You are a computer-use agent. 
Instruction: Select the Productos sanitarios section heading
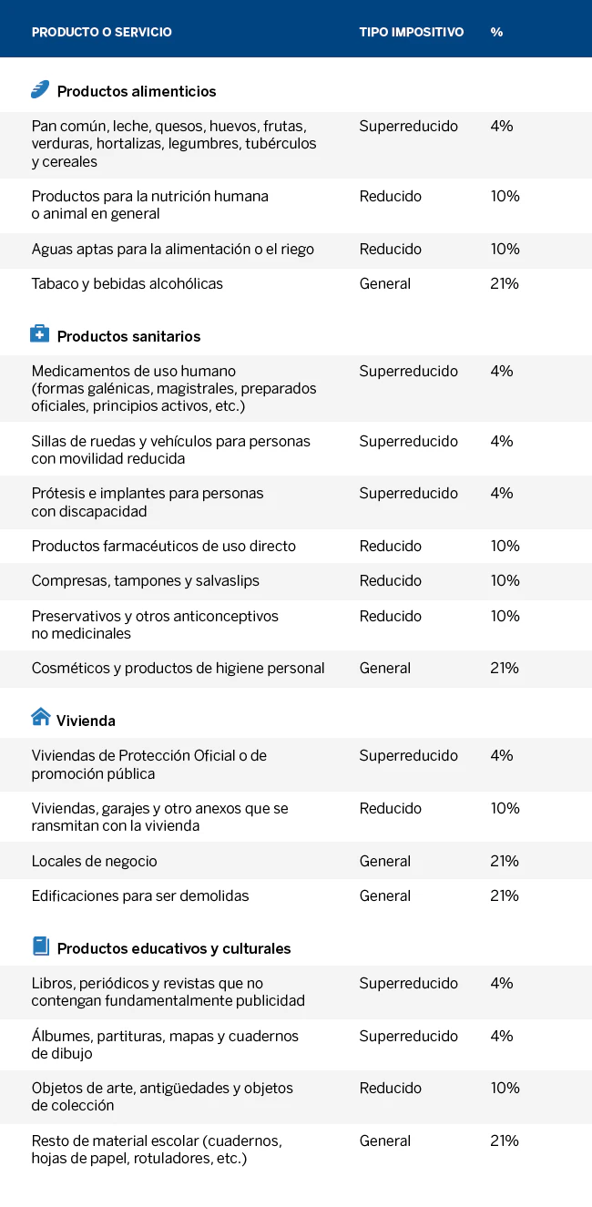[128, 336]
